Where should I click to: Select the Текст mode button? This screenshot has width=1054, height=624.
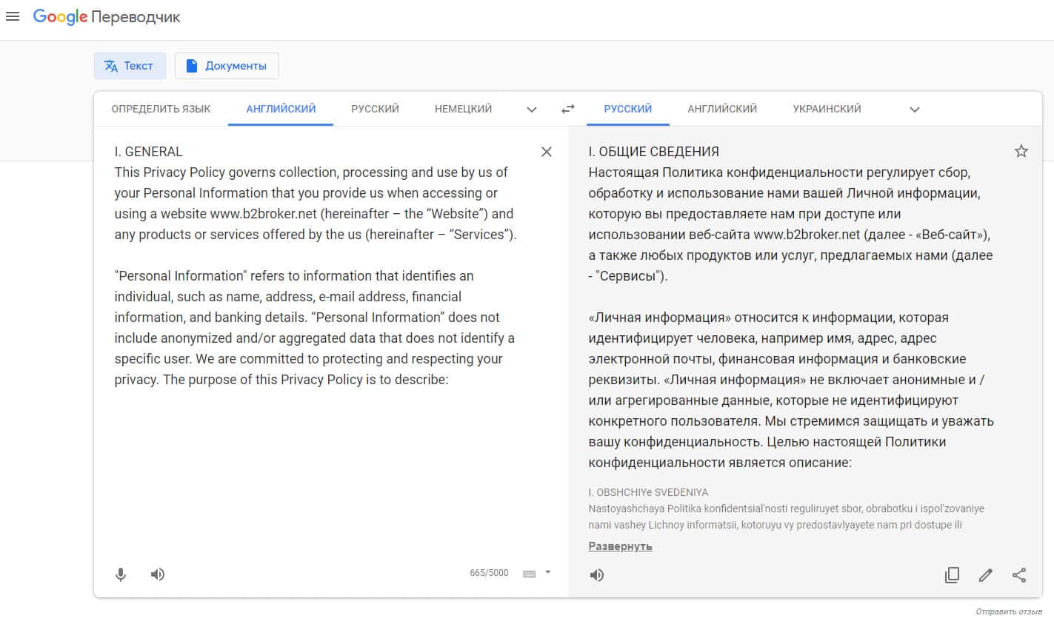(x=130, y=66)
